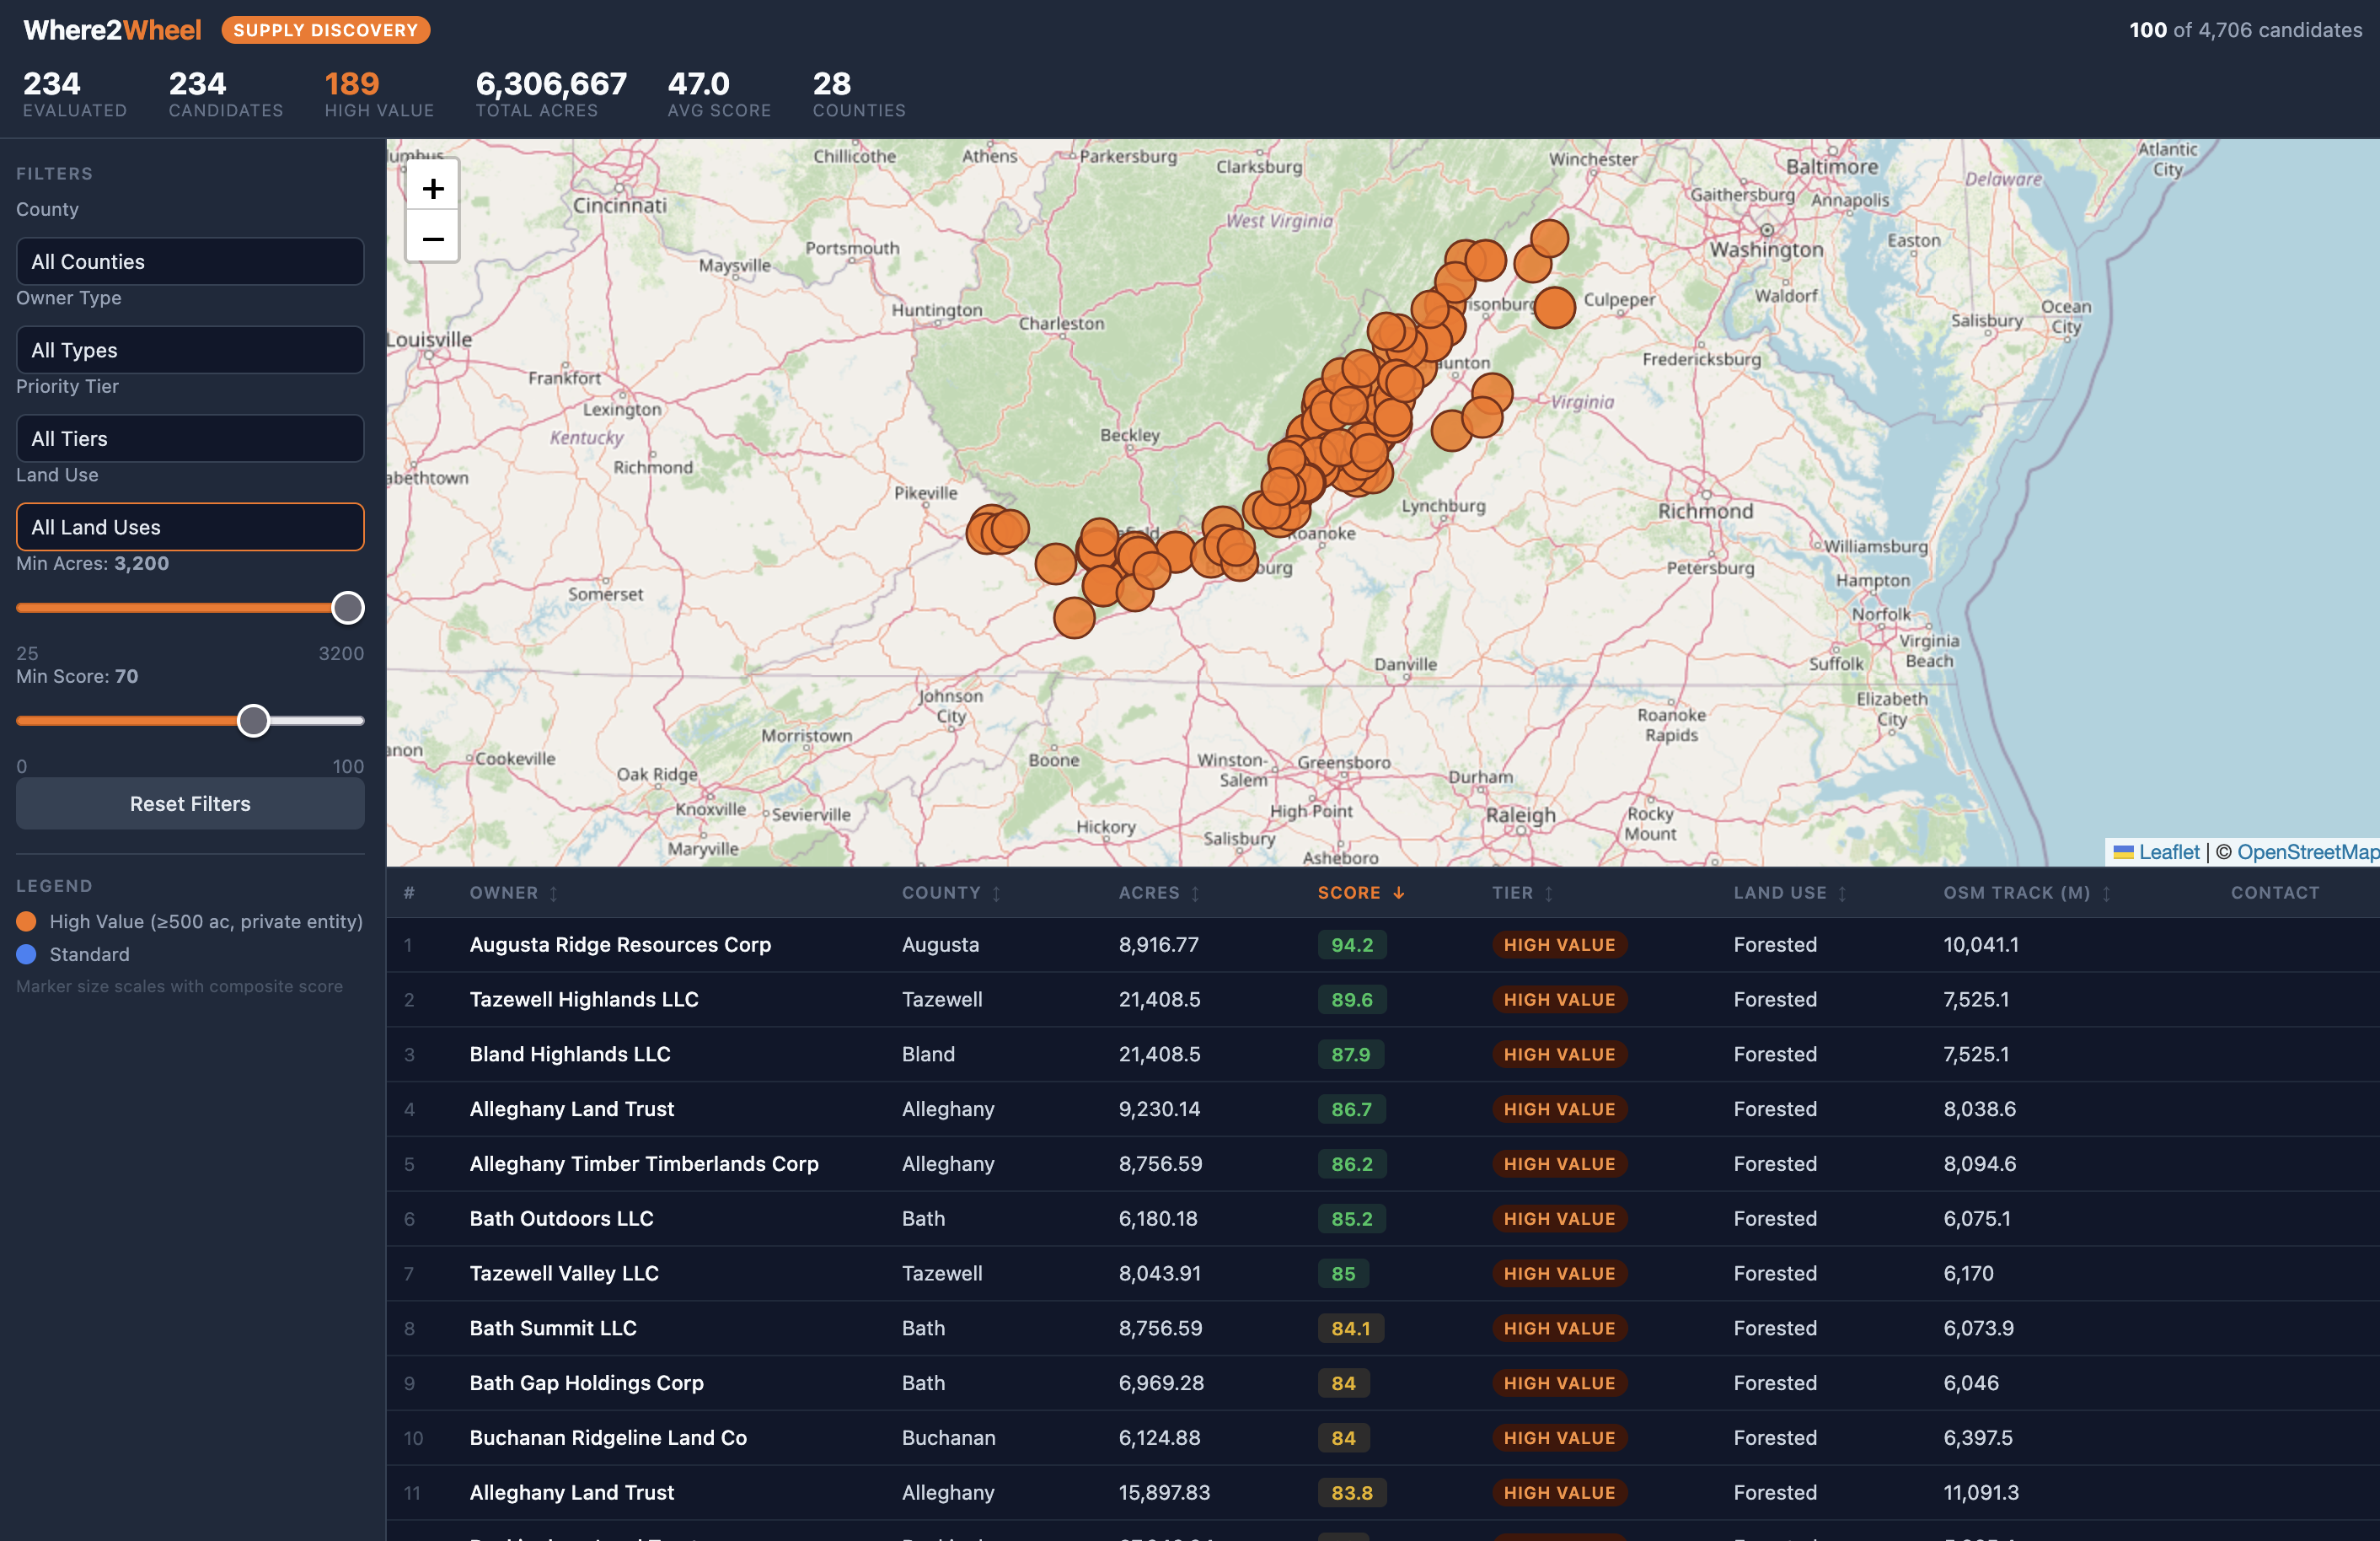Expand the Priority Tier dropdown
Viewport: 2380px width, 1541px height.
click(190, 439)
